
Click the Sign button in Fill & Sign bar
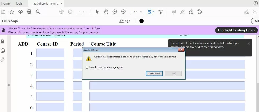click(x=125, y=21)
